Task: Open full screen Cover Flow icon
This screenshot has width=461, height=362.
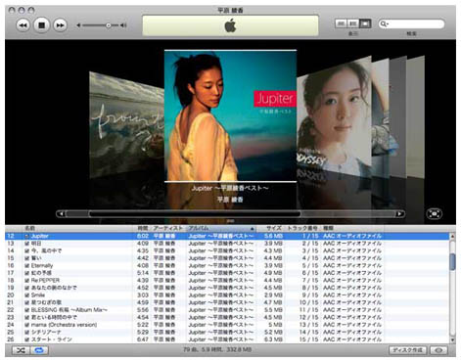Action: [x=435, y=213]
